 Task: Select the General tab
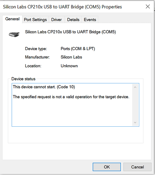12,19
